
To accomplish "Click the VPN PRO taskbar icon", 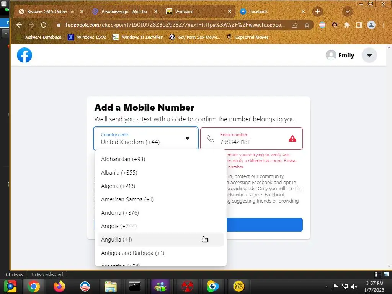I will [x=239, y=286].
